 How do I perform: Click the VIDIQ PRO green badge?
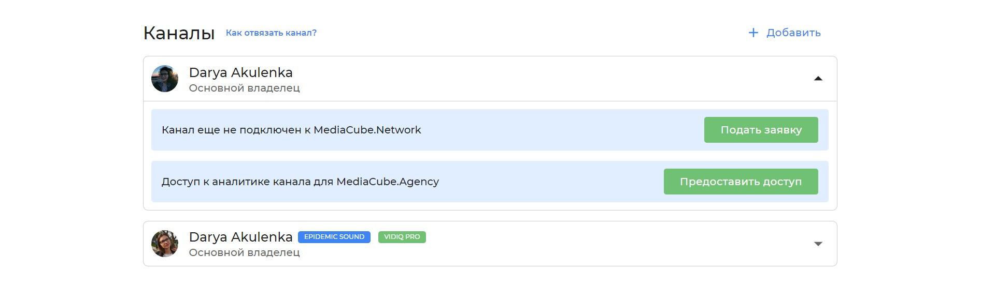(402, 237)
